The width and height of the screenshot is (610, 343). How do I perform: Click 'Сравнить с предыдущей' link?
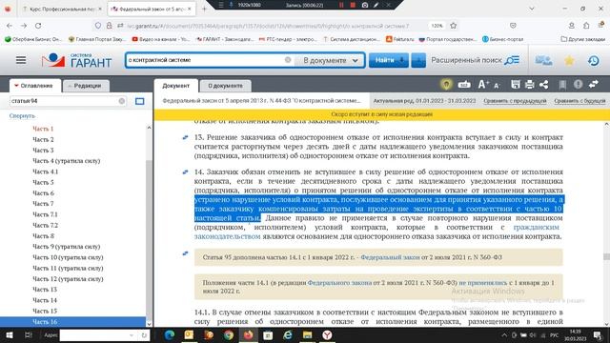click(x=515, y=101)
